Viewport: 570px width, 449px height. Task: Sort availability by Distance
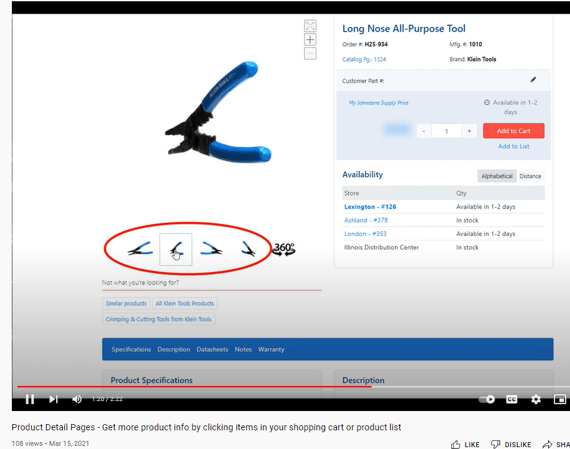[x=530, y=176]
